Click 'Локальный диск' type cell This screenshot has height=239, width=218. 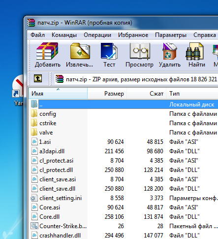191,104
